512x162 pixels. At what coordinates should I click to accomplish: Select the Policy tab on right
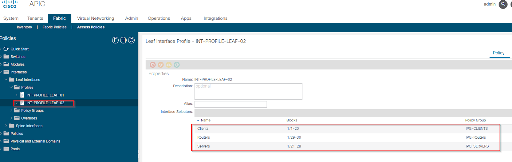tap(499, 53)
